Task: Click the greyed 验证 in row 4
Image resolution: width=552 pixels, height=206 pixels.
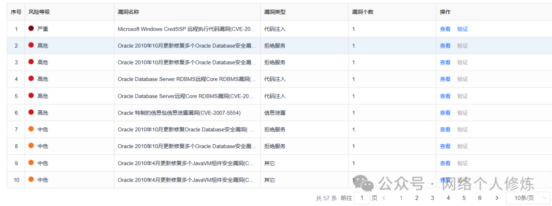Action: (463, 79)
